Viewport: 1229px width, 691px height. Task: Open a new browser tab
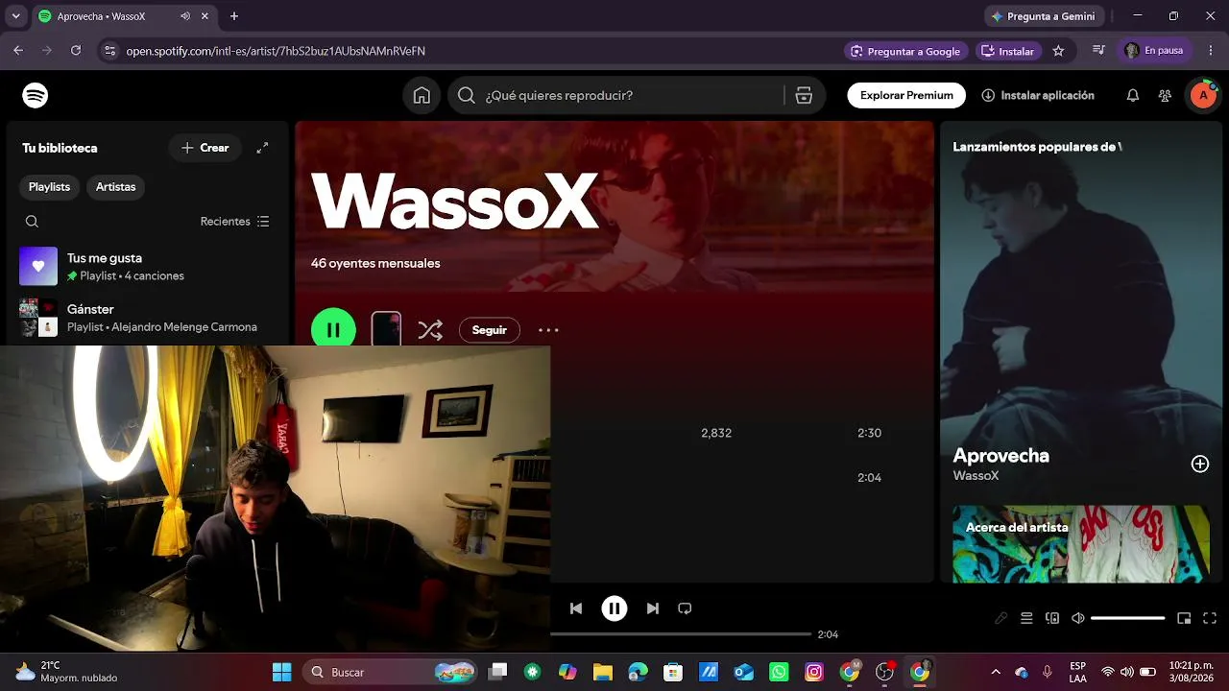tap(234, 16)
